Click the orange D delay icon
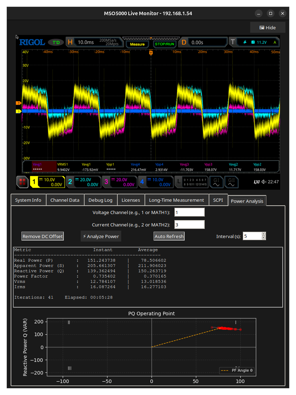The width and height of the screenshot is (296, 395). 184,42
